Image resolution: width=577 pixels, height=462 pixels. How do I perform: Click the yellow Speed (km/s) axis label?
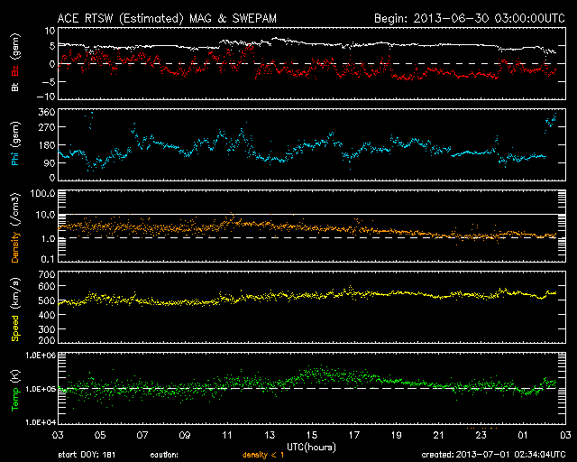14,307
